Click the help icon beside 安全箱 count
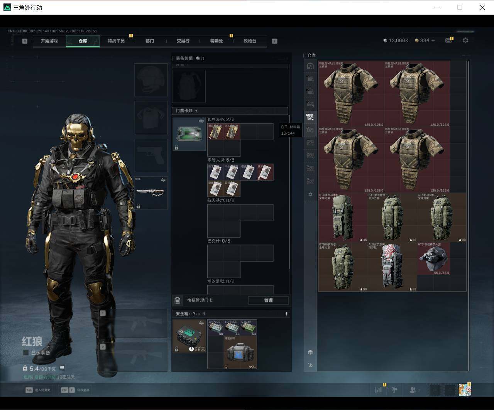 click(204, 314)
